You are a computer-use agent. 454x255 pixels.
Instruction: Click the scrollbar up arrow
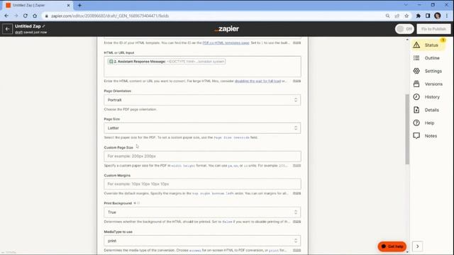(x=407, y=40)
